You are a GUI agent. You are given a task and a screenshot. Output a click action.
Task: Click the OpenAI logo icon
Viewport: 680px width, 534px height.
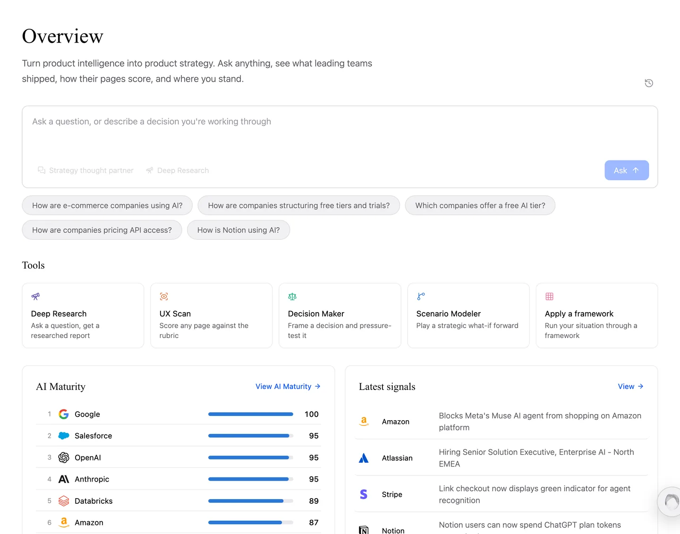[64, 458]
